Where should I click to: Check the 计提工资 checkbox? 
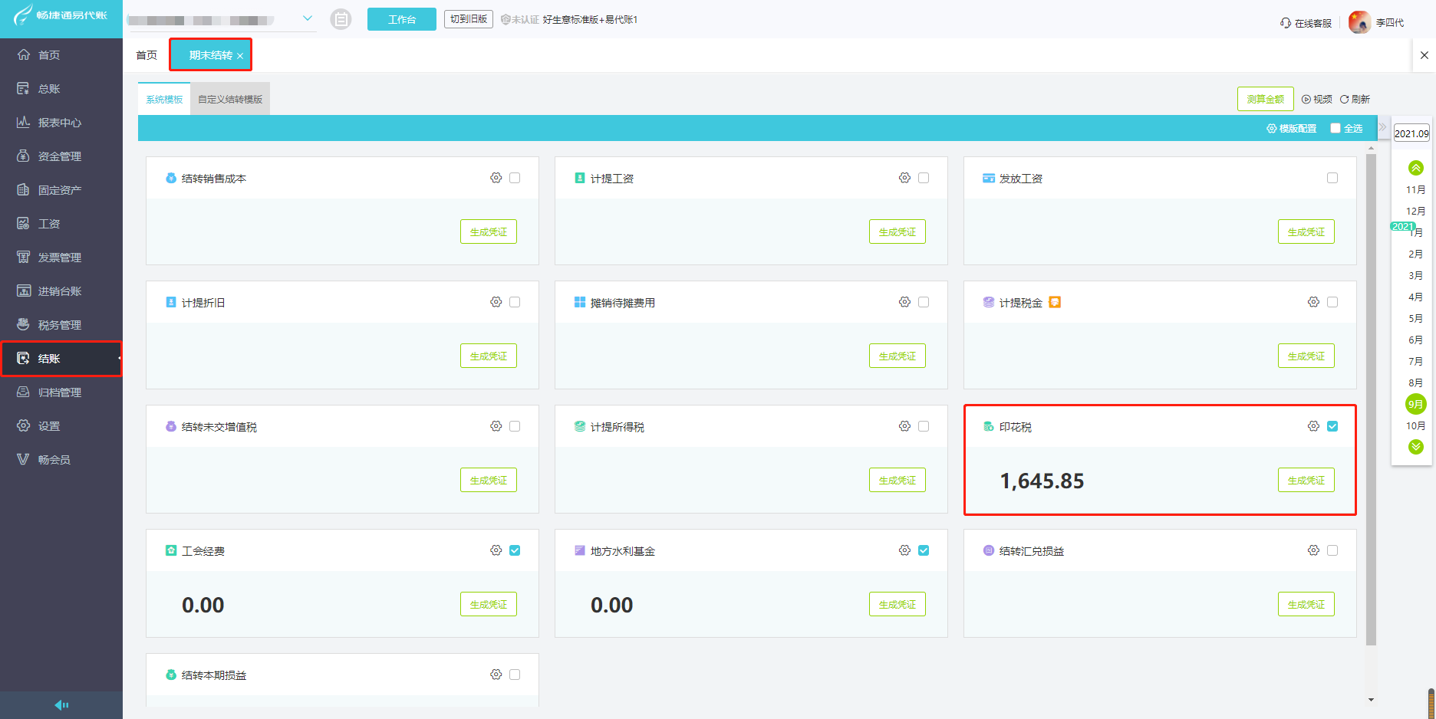[924, 178]
